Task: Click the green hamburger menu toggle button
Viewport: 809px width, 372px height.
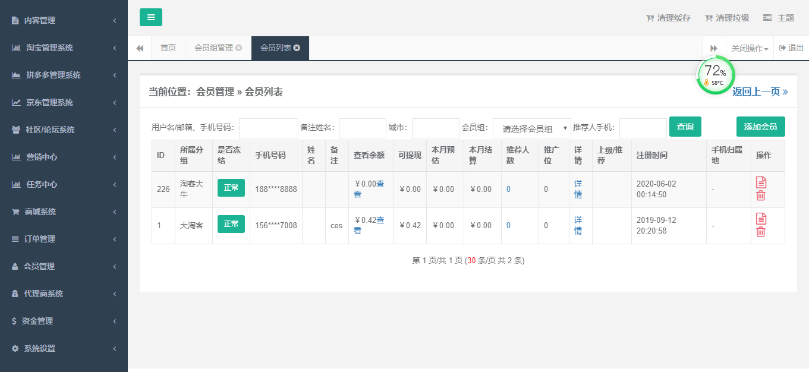Action: click(x=150, y=17)
